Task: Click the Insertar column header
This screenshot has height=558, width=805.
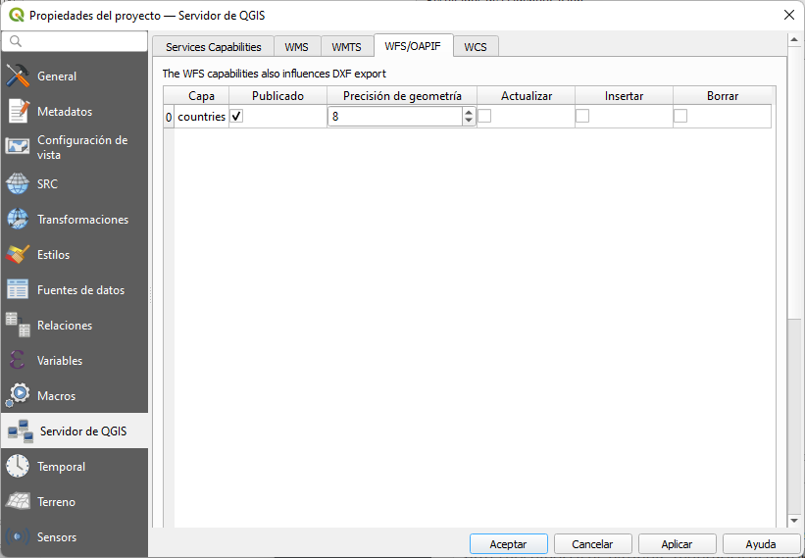Action: coord(625,96)
